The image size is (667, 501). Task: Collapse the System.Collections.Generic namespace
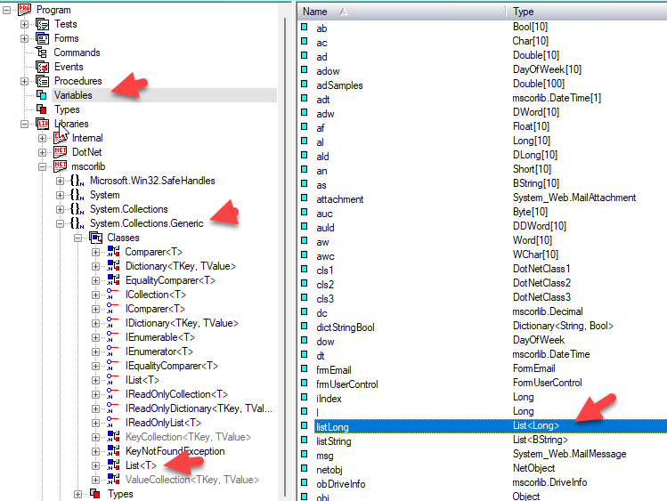[61, 223]
